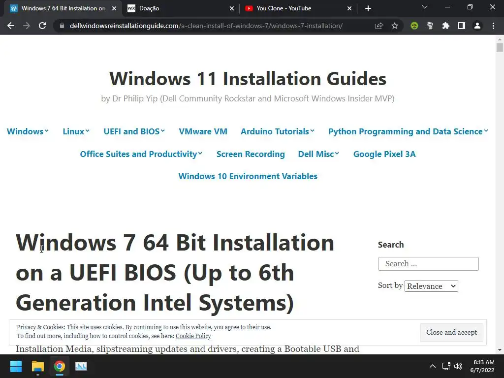Click the forward navigation arrow

27,26
